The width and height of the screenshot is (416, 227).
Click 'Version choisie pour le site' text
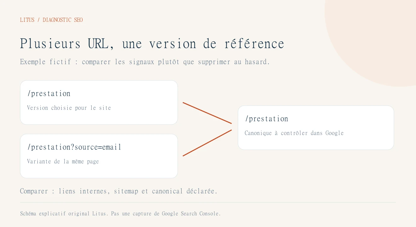(69, 108)
